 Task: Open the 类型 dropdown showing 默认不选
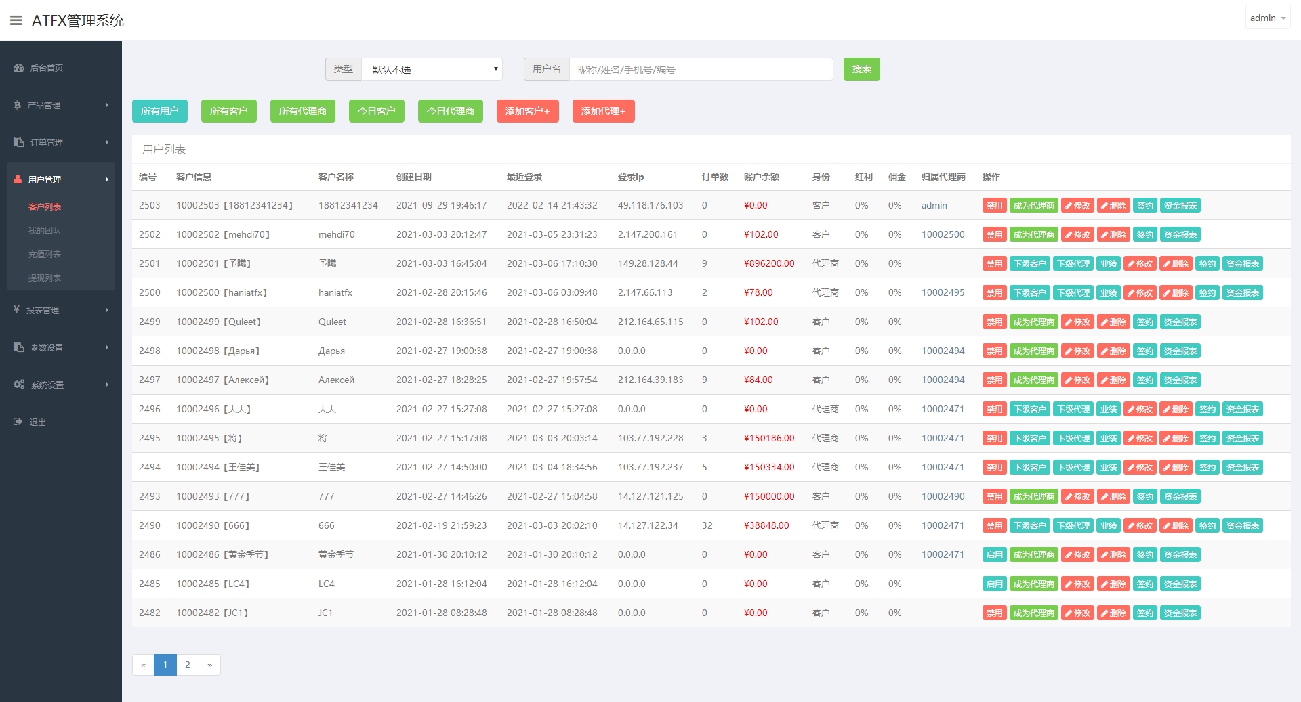(432, 69)
